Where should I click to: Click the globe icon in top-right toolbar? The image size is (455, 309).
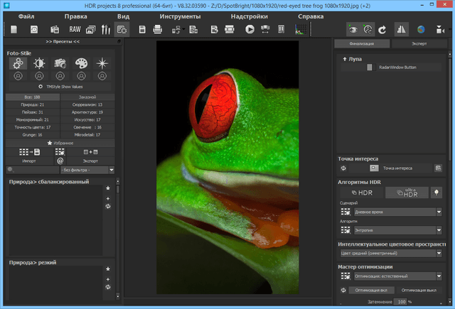(x=421, y=29)
